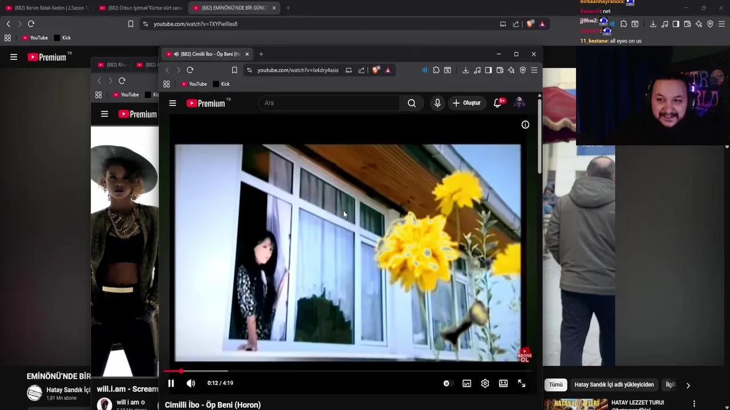Click Brave Rewards triangle in front window
Image resolution: width=730 pixels, height=410 pixels.
coord(388,70)
